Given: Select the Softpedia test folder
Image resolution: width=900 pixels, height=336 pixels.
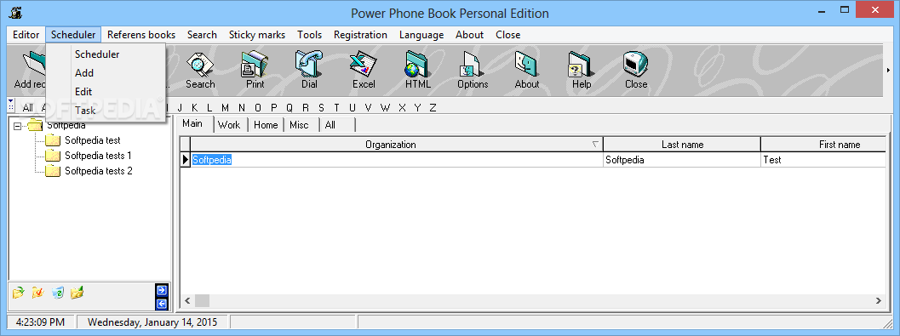Looking at the screenshot, I should click(93, 140).
